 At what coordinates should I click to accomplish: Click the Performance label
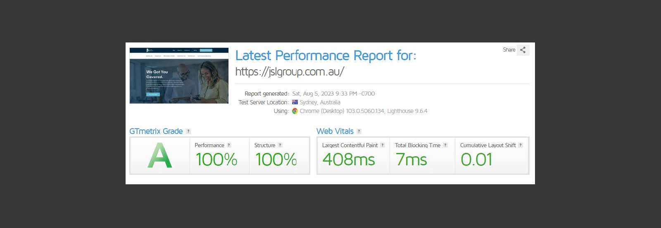pos(209,145)
